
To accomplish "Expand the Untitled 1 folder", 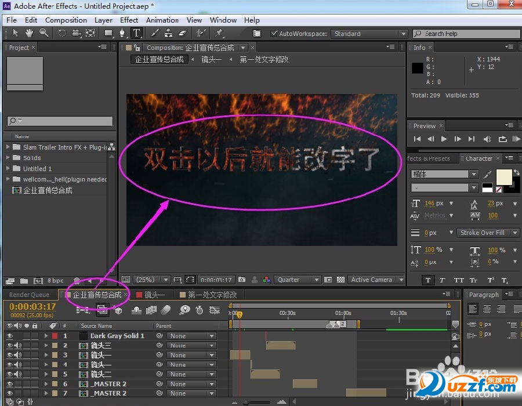I will coord(8,168).
